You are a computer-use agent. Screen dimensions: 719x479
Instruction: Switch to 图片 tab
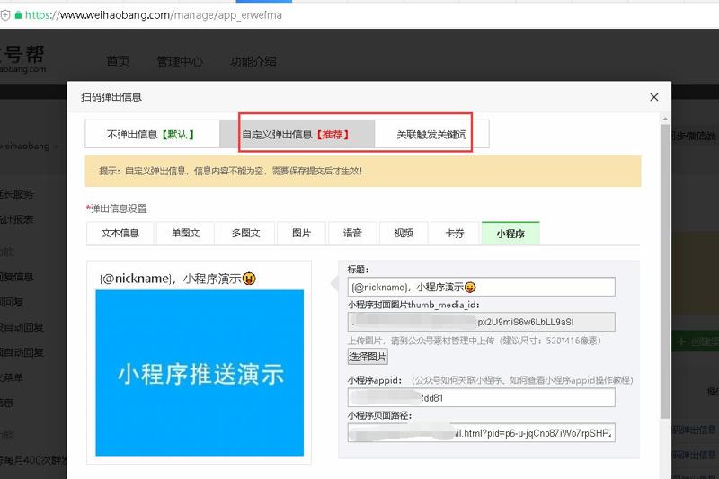pos(301,234)
